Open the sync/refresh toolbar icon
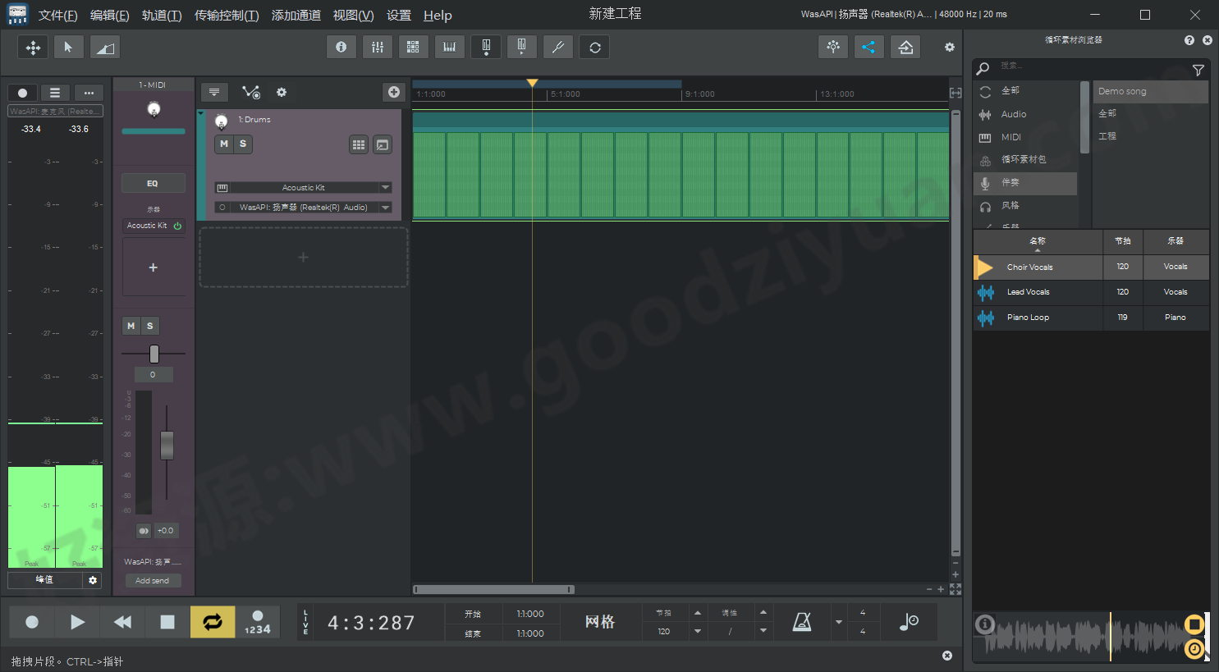This screenshot has width=1219, height=672. pyautogui.click(x=593, y=47)
